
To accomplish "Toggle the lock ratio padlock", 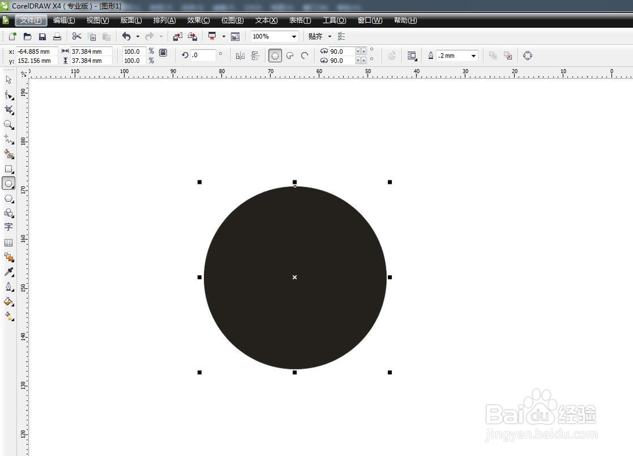I will pos(163,53).
